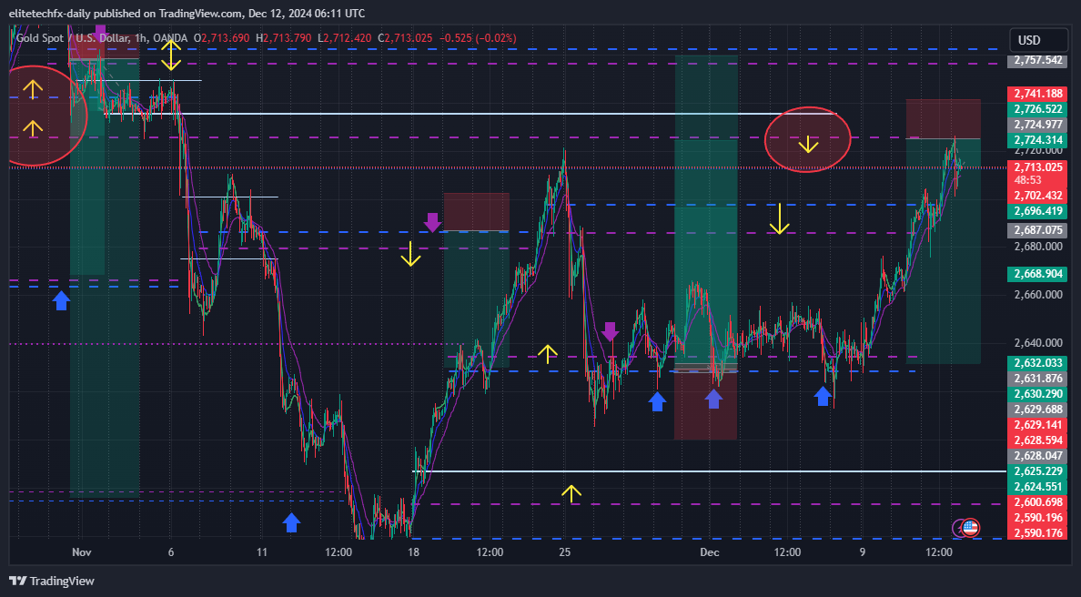Select red price label 2,702.432

[1038, 195]
